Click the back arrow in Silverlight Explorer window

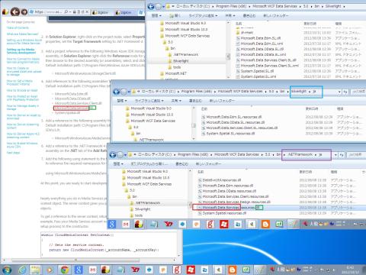(151, 7)
